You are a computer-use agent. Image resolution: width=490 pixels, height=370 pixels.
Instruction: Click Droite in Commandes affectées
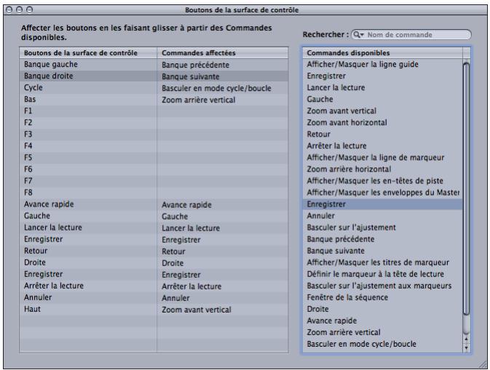click(x=173, y=263)
